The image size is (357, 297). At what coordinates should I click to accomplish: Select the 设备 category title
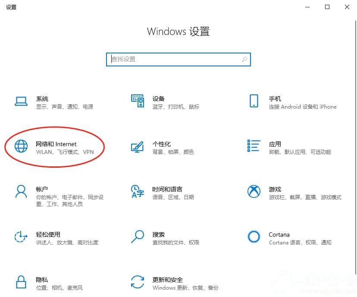(x=159, y=99)
